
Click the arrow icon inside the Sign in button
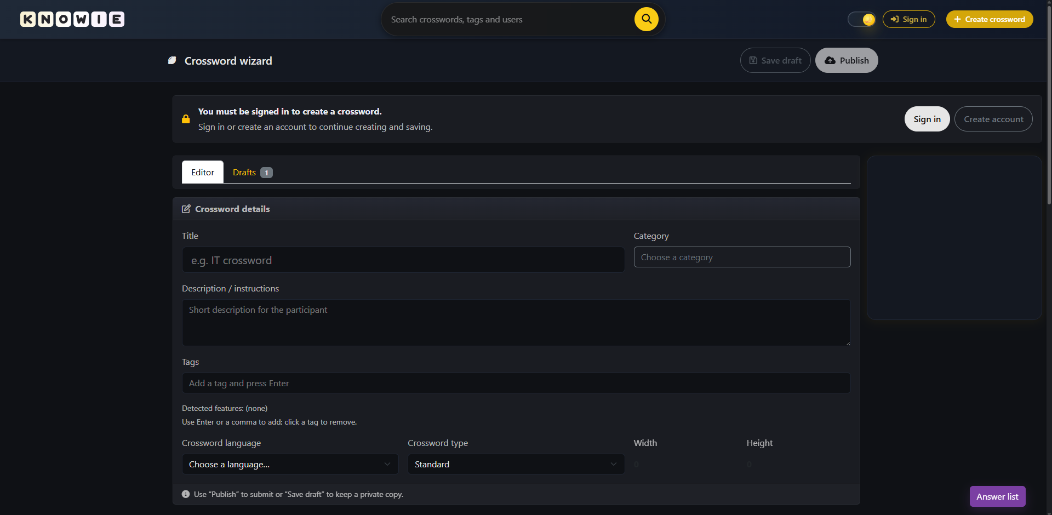point(894,19)
